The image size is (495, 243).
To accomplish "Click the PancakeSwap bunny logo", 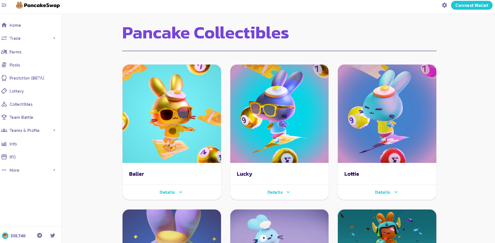I will [19, 5].
